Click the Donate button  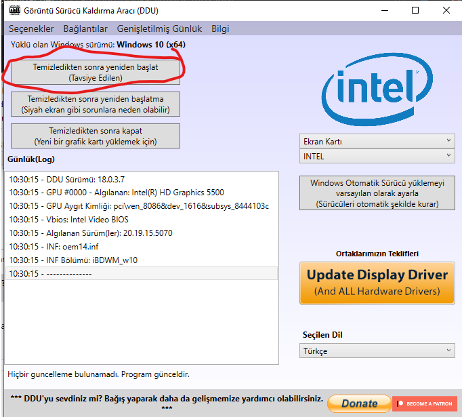359,403
